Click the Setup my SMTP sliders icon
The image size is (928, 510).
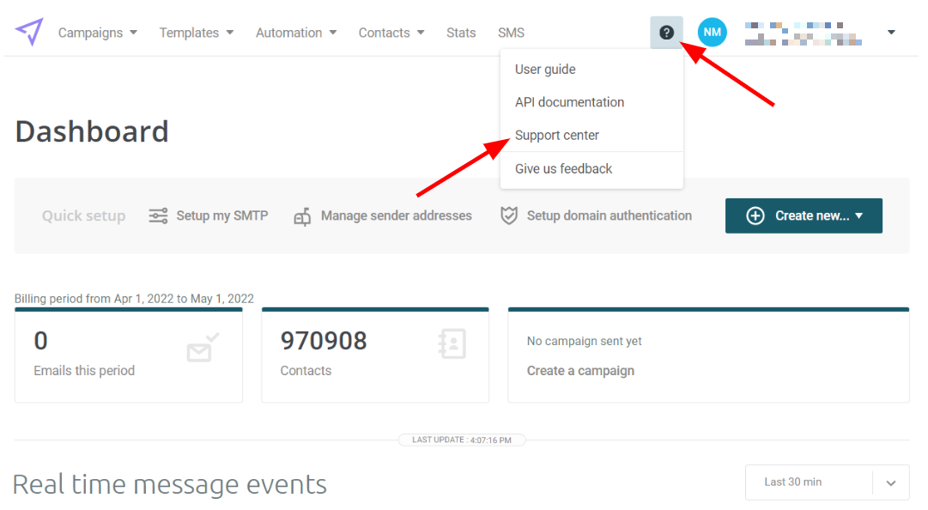click(x=158, y=216)
